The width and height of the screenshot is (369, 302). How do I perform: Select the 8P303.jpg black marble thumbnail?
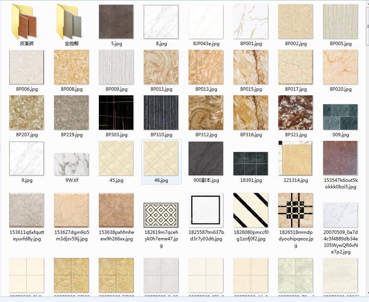pos(116,113)
